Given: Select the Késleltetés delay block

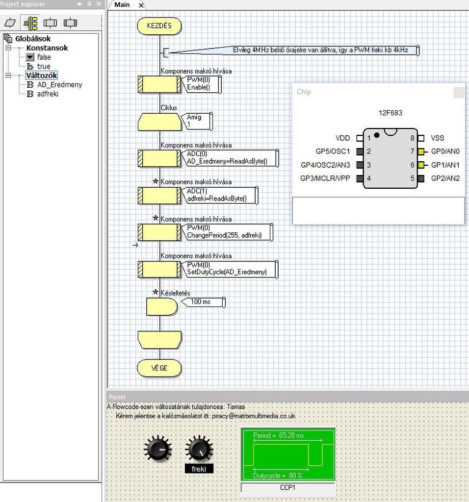Looking at the screenshot, I should click(162, 307).
